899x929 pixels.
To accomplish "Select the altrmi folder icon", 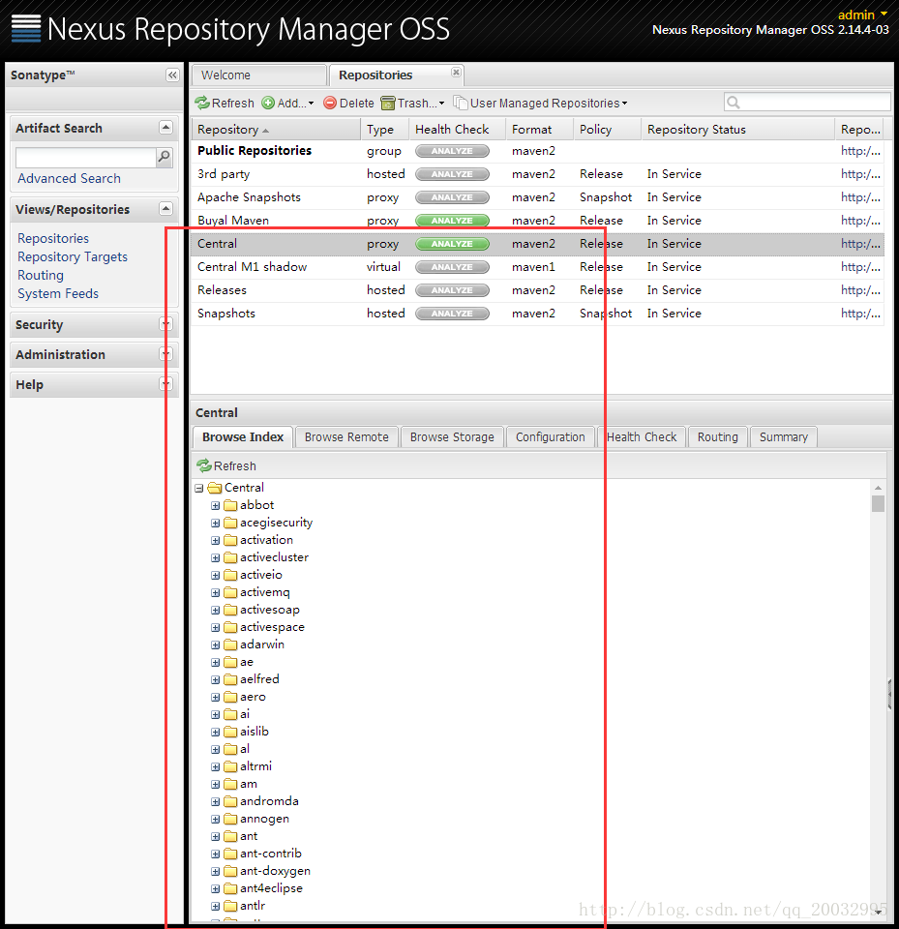I will click(x=230, y=766).
